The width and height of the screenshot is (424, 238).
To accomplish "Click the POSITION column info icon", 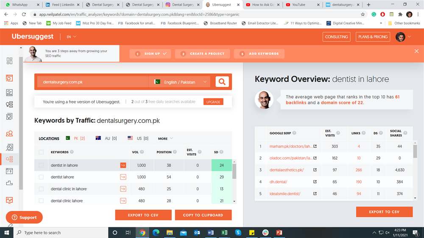I will click(175, 152).
